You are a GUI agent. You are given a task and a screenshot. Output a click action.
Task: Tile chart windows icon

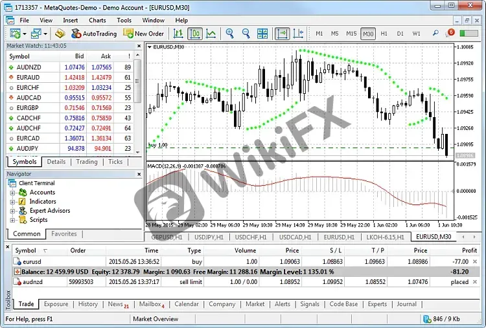tap(262, 34)
